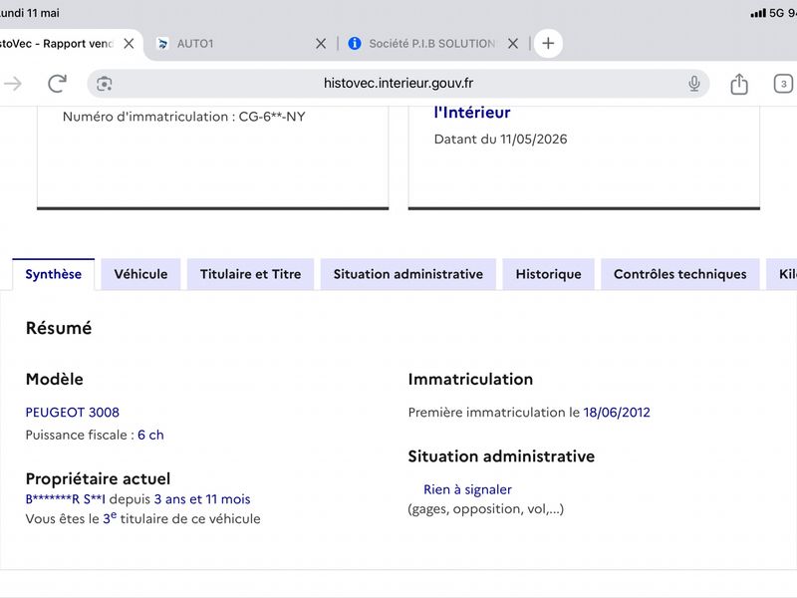Click the PEUGEOT 3008 model text
797x598 pixels.
pos(72,413)
